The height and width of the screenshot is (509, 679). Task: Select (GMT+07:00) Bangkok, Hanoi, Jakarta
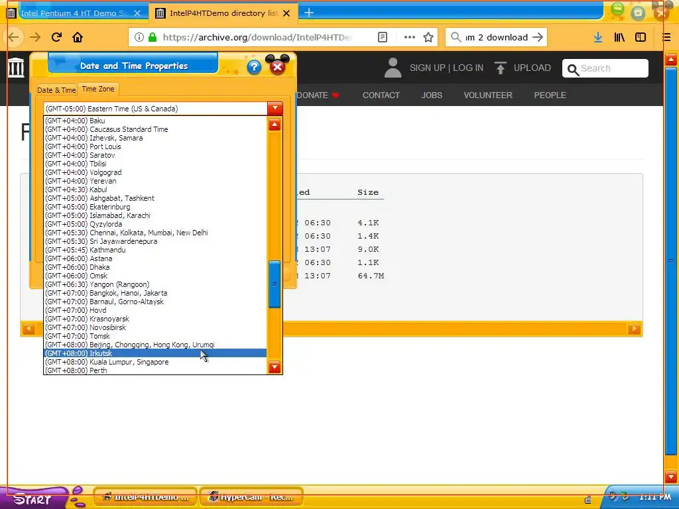[155, 293]
